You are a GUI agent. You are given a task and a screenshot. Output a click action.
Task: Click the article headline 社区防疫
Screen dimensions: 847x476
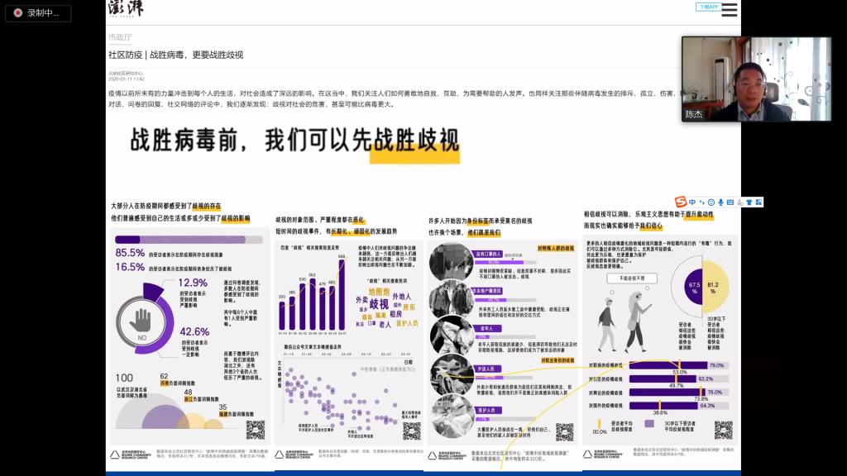pyautogui.click(x=175, y=55)
